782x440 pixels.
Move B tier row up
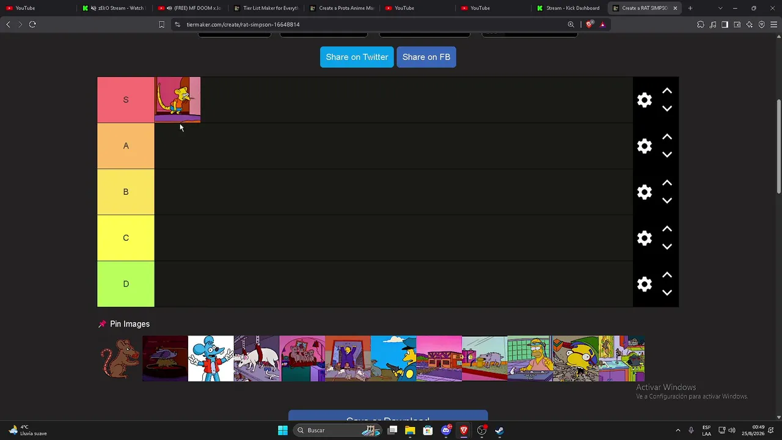tap(667, 183)
